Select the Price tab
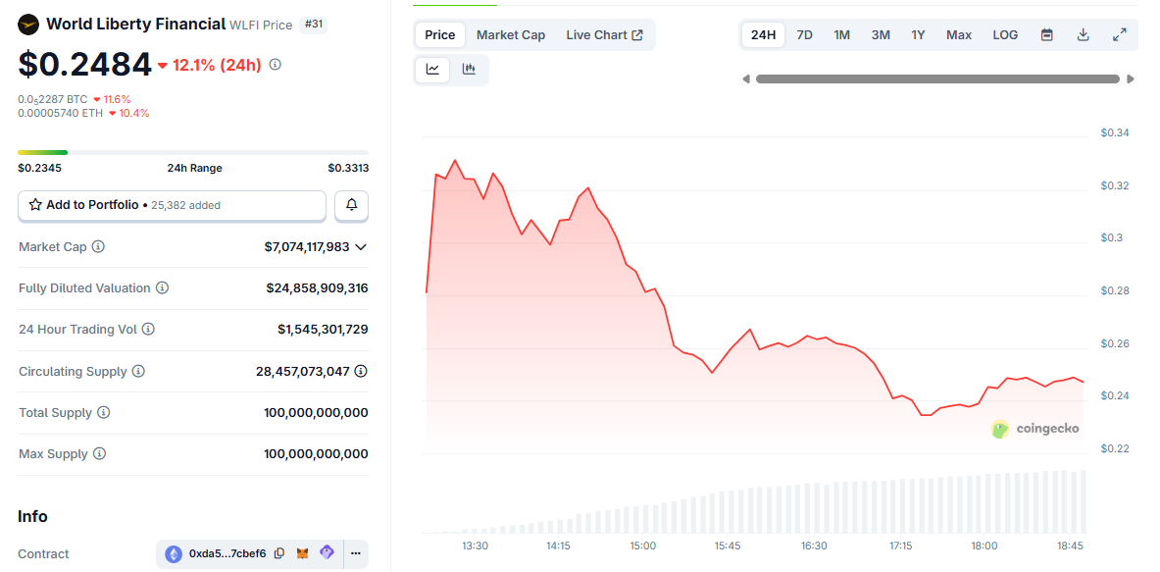 coord(439,35)
